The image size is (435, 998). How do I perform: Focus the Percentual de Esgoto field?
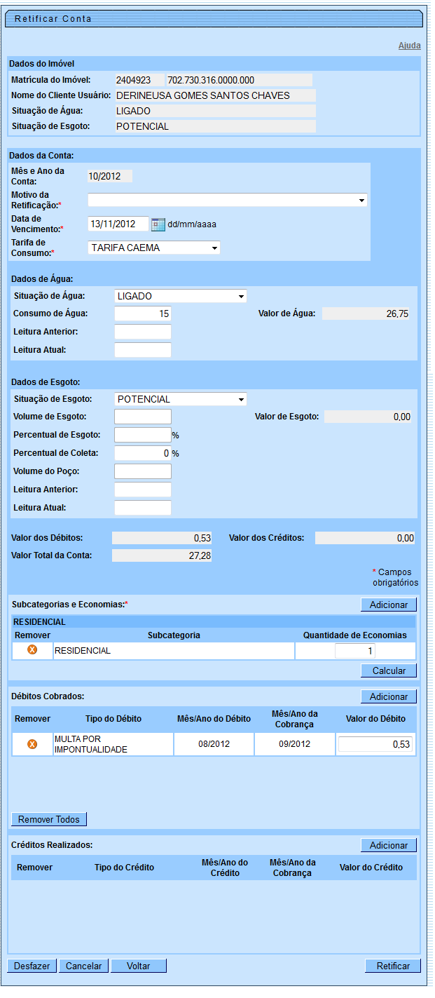143,435
